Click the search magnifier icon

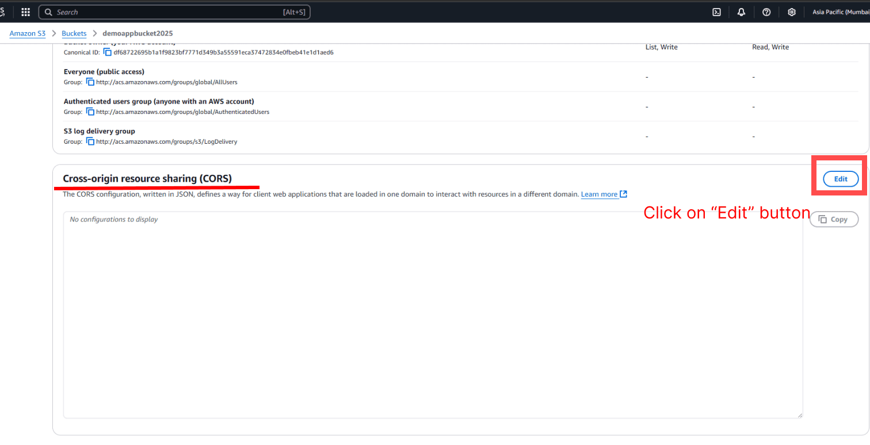tap(48, 11)
